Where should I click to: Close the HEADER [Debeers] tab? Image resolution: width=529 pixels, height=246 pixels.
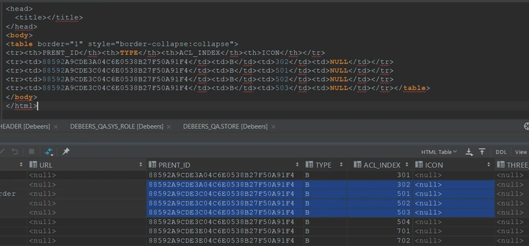(x=56, y=127)
